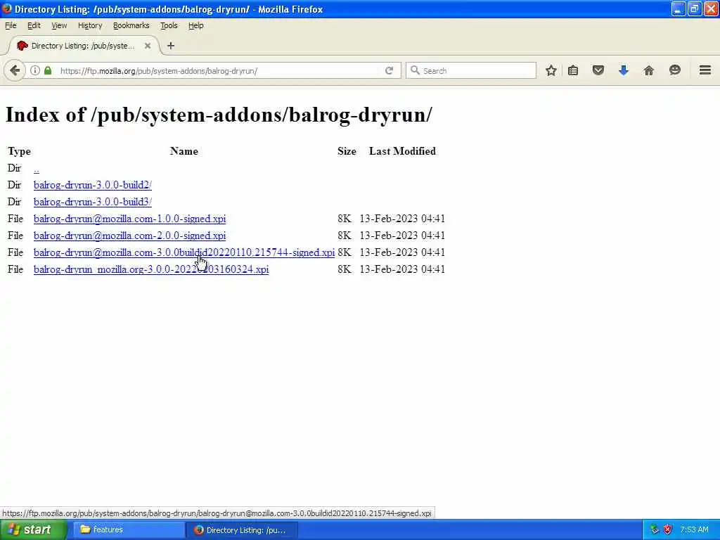Screen dimensions: 720x540
Task: Open balrog-dryrun-3.0.0-build2/ directory link
Action: tap(93, 185)
